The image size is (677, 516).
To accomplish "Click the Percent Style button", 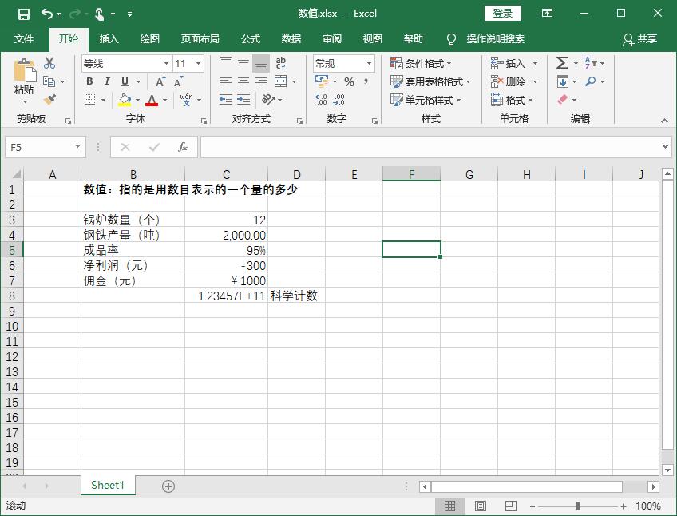I will click(349, 81).
